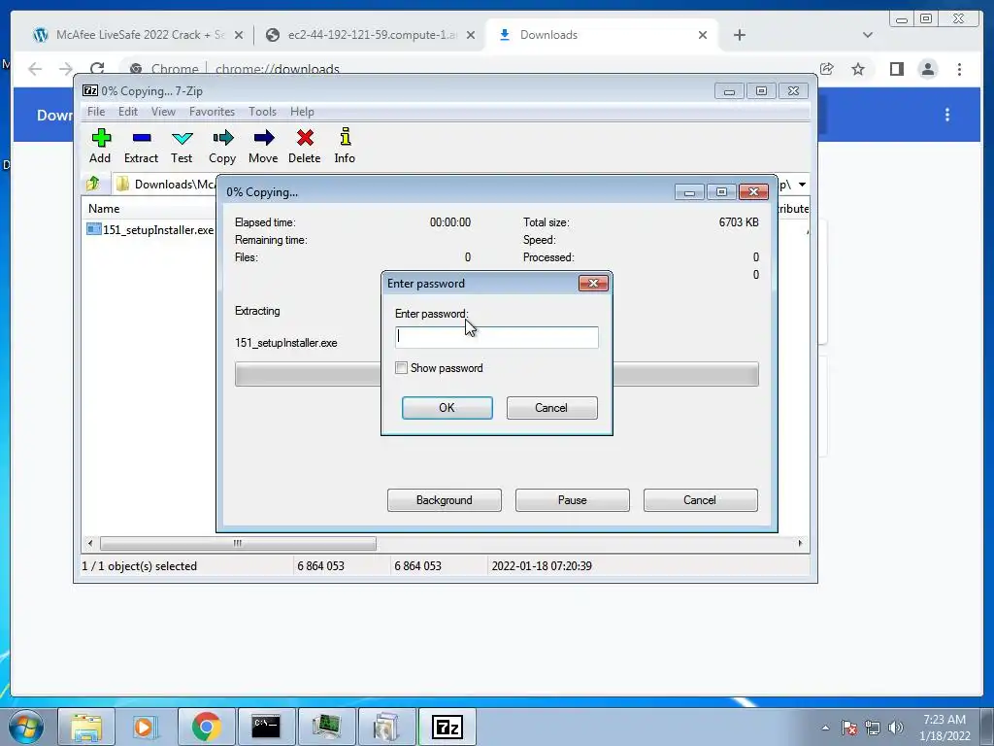The width and height of the screenshot is (994, 746).
Task: Click the Background button in Copying dialog
Action: tap(445, 500)
